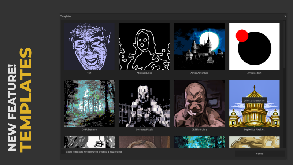Click the partially visible blonde portrait template

click(144, 142)
